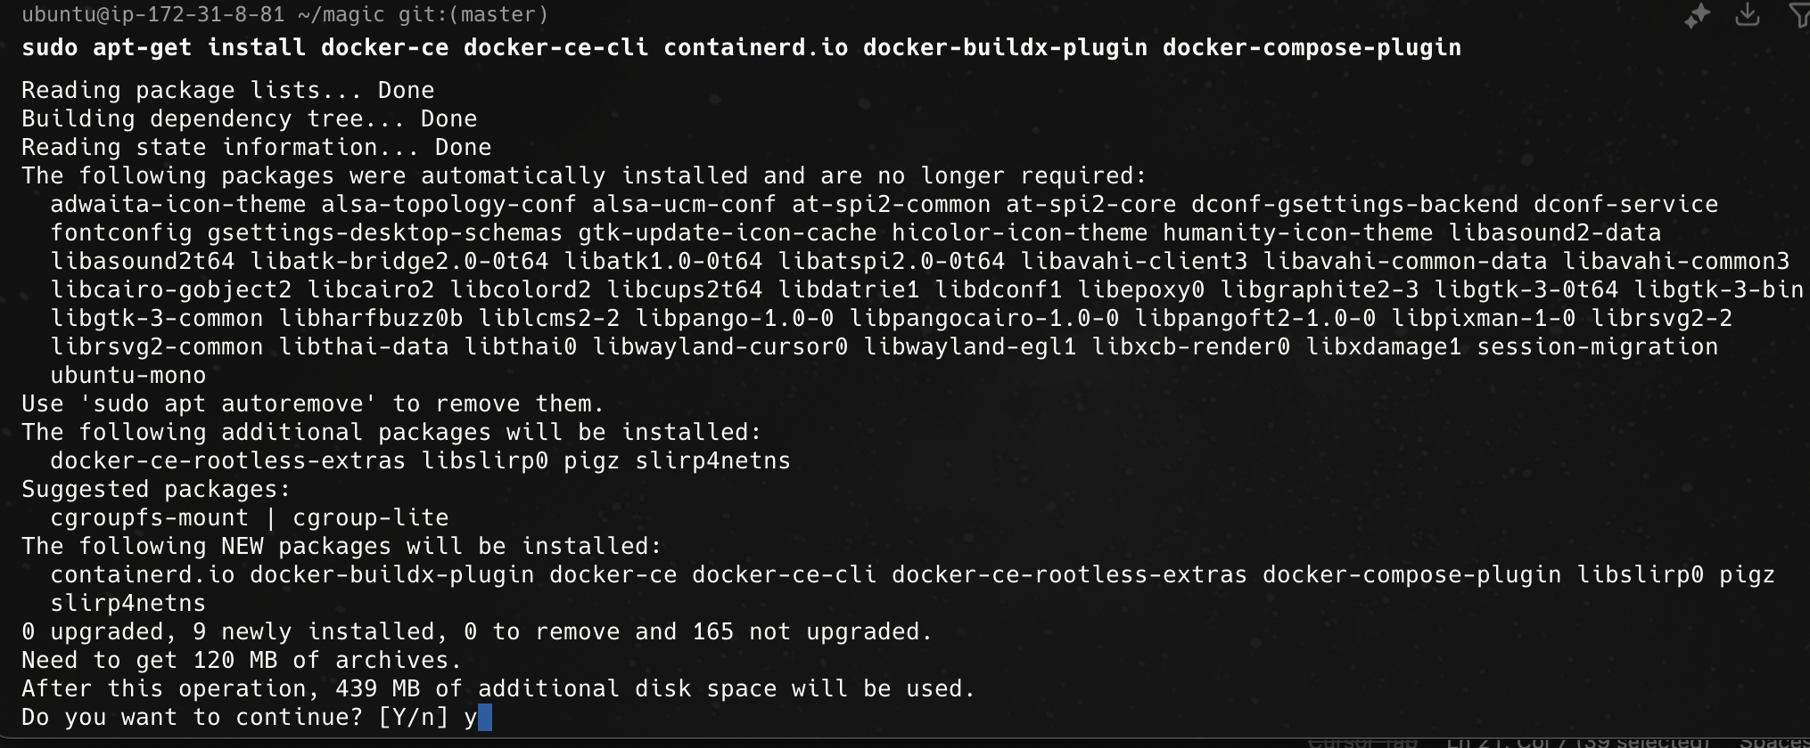This screenshot has width=1810, height=748.
Task: Click the Cursor Tab status bar item
Action: point(1362,741)
